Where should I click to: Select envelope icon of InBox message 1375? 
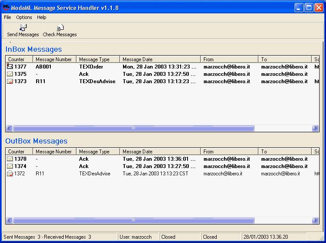10,74
